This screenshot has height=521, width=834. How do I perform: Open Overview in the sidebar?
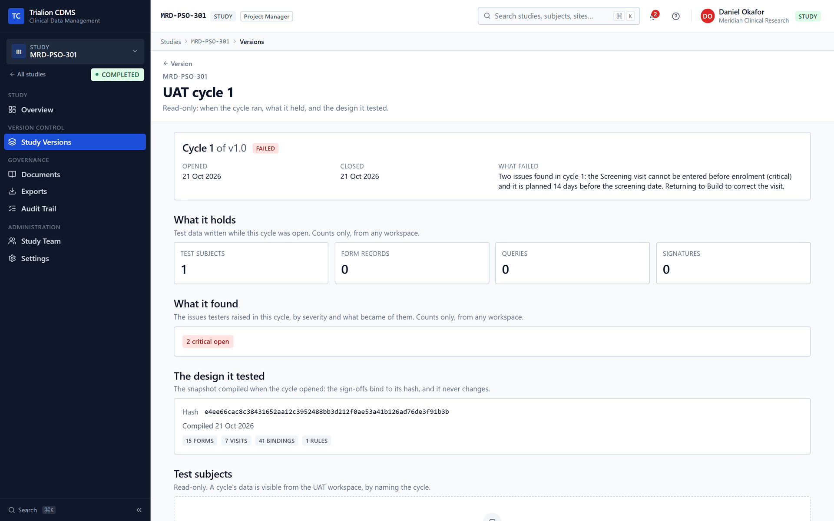click(x=75, y=110)
